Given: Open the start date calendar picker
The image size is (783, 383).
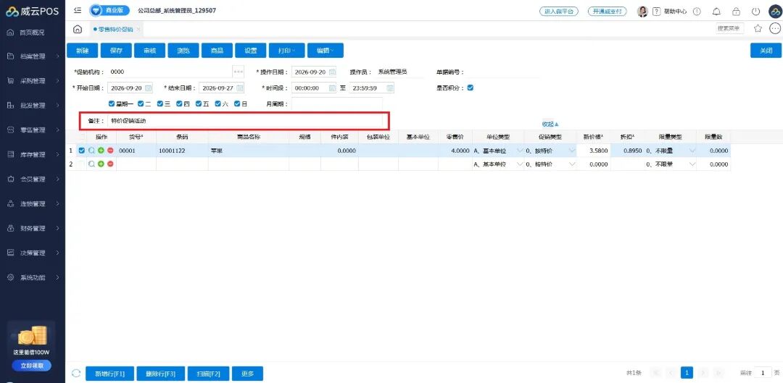Looking at the screenshot, I should point(148,88).
